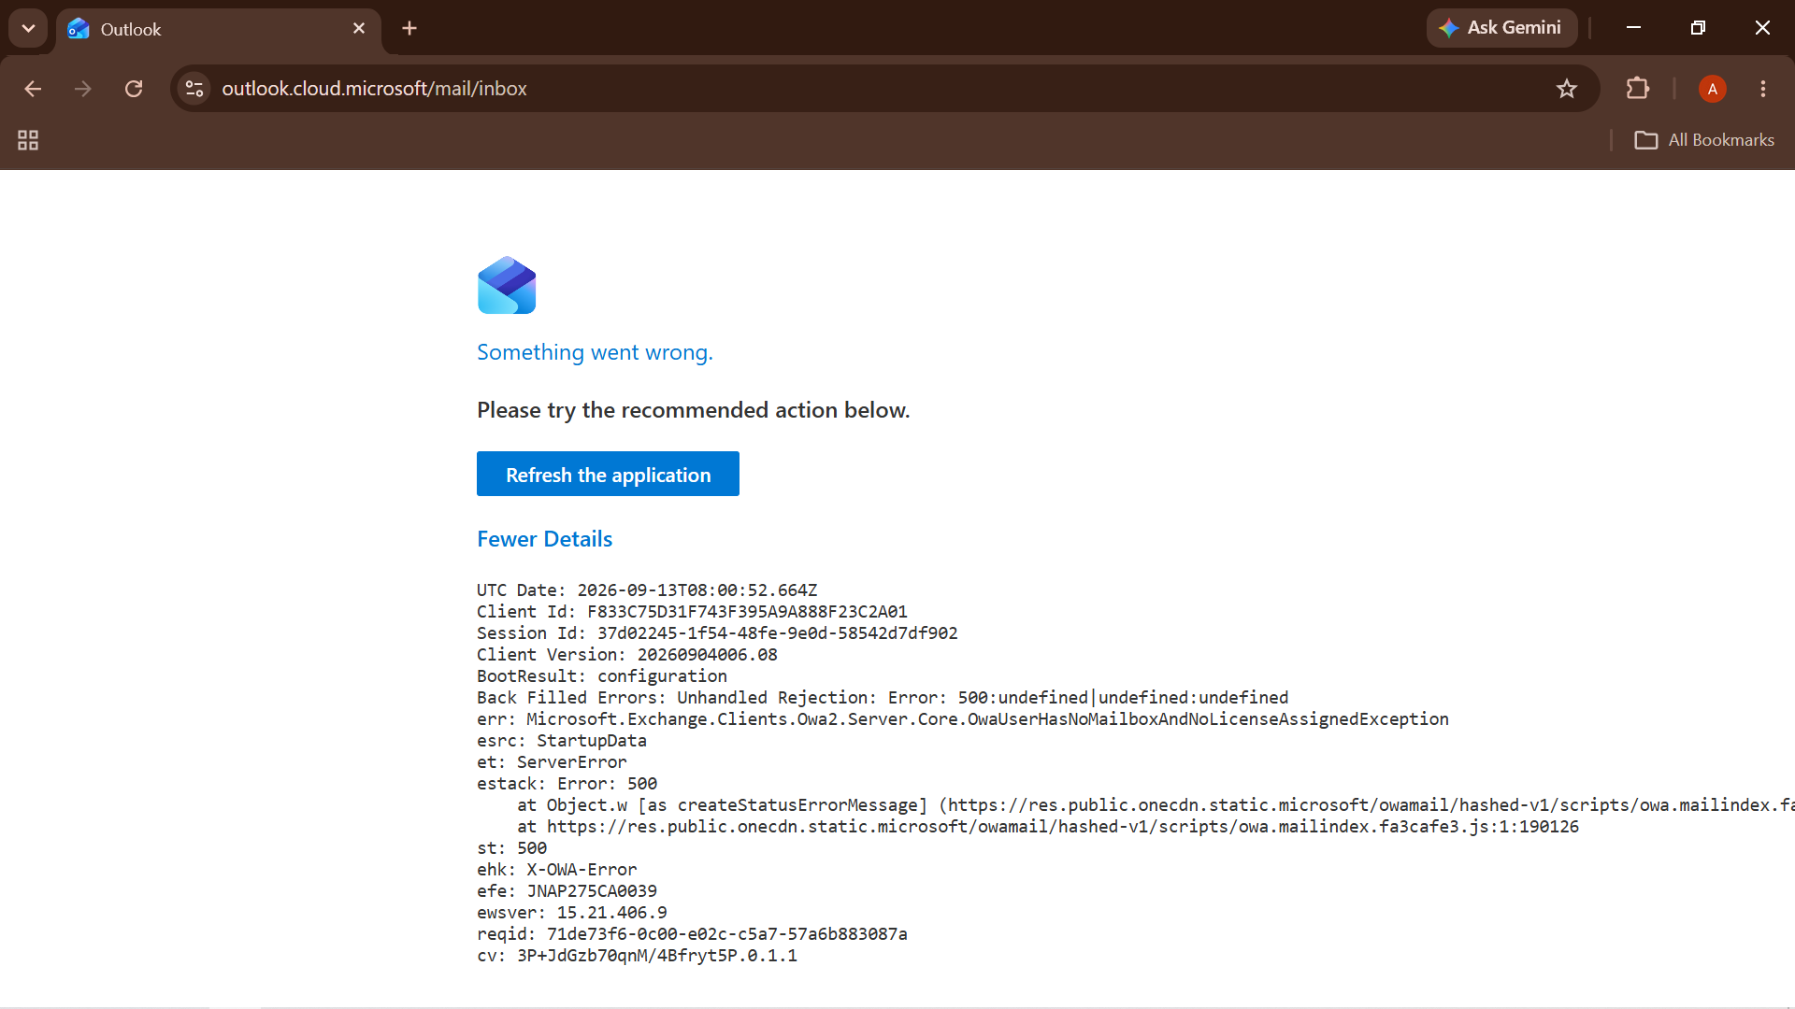Click the Back Filled Errors line
This screenshot has height=1009, width=1795.
coord(883,698)
